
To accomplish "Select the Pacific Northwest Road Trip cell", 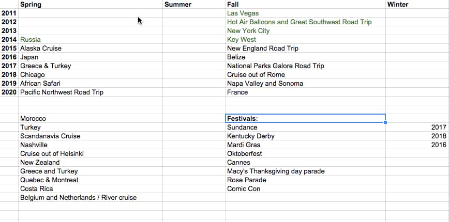I will coord(91,92).
